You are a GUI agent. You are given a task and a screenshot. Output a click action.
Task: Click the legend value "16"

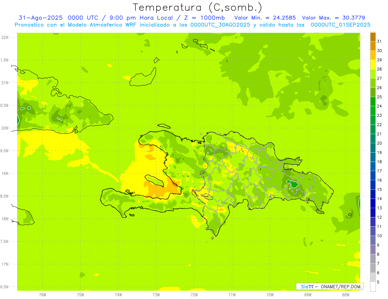pyautogui.click(x=379, y=180)
